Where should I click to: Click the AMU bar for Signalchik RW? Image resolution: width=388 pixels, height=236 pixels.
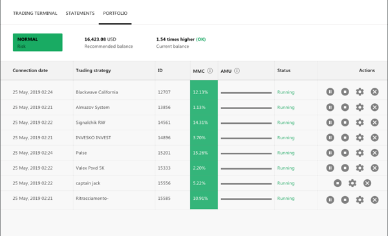(x=246, y=123)
